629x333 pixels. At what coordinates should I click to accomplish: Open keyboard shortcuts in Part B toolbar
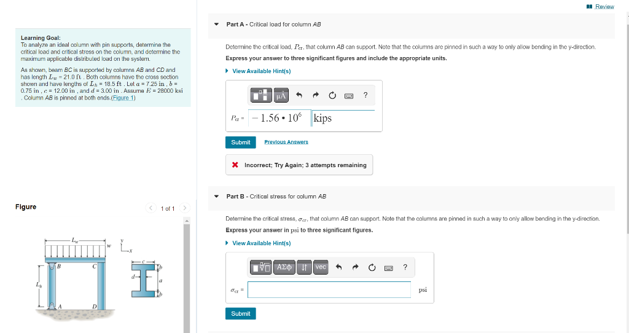[x=389, y=268]
